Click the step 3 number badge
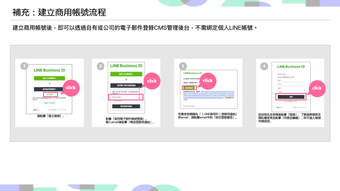 pyautogui.click(x=183, y=66)
